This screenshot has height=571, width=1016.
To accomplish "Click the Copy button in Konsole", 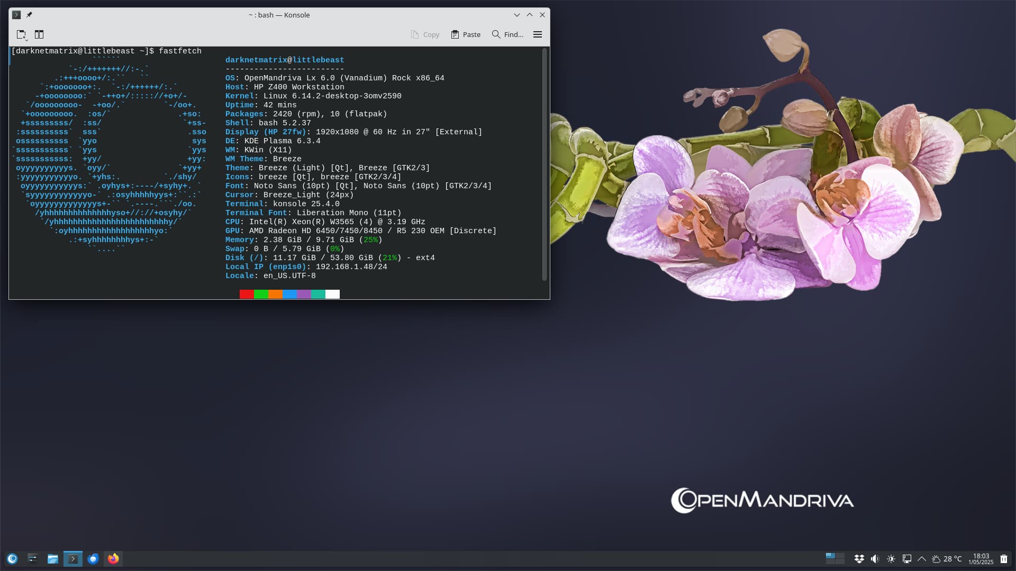I will coord(425,34).
